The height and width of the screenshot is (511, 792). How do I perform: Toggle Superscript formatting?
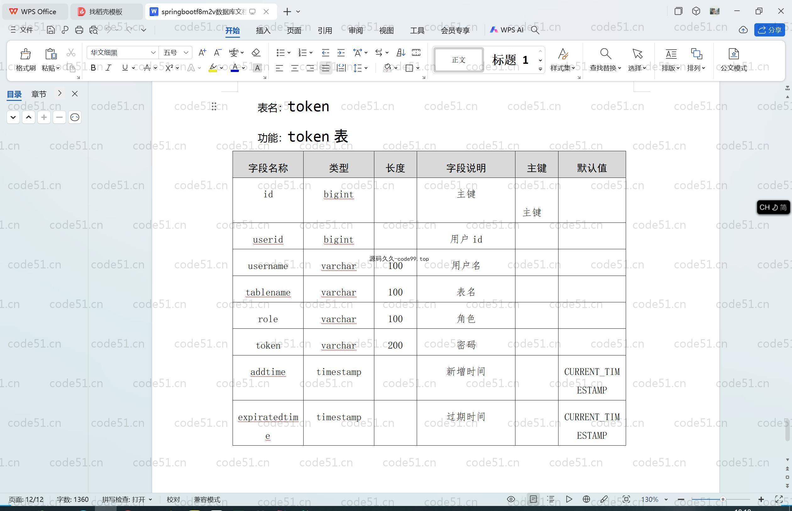[169, 68]
